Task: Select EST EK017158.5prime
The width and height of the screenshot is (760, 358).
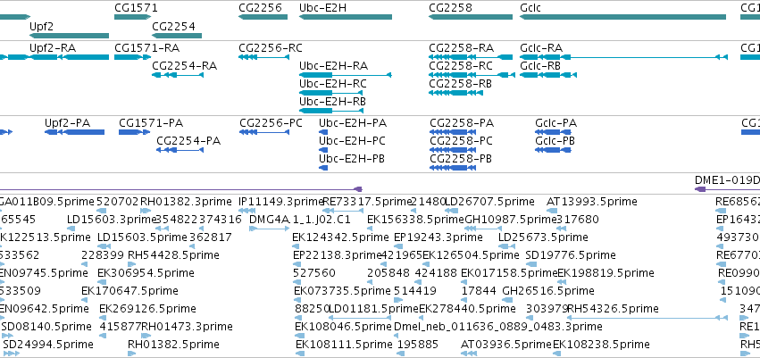Action: (x=509, y=273)
